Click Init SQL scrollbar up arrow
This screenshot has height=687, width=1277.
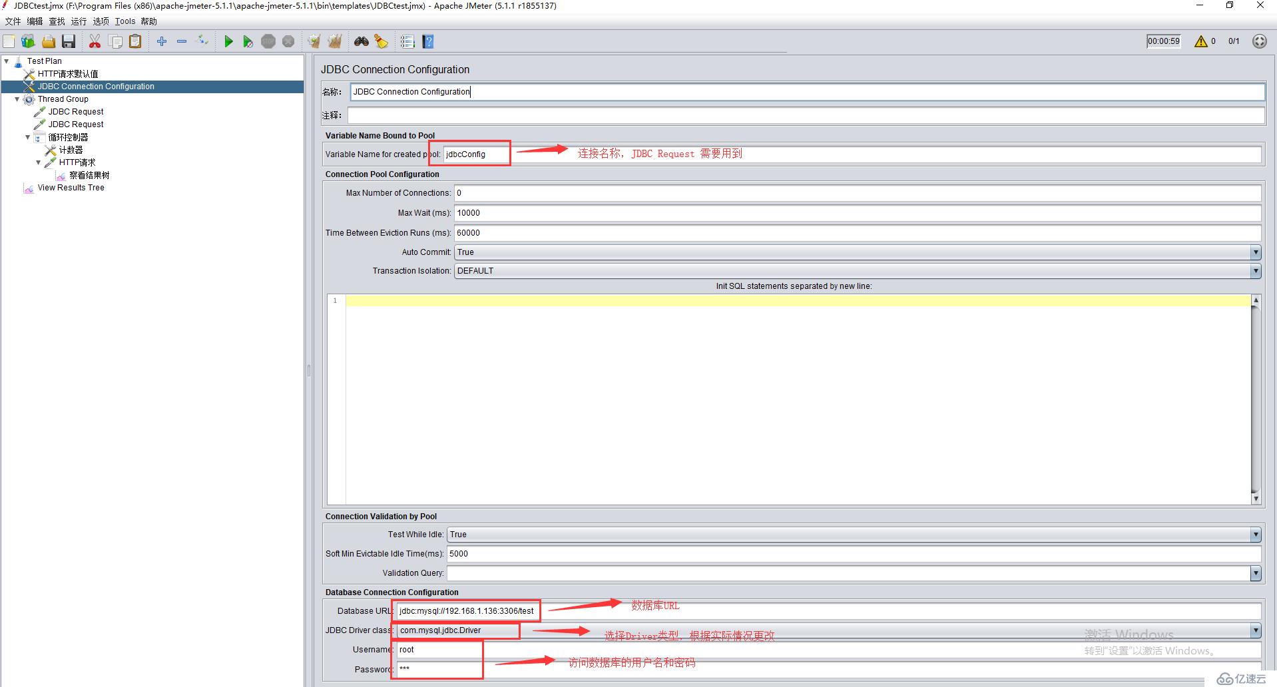point(1256,300)
